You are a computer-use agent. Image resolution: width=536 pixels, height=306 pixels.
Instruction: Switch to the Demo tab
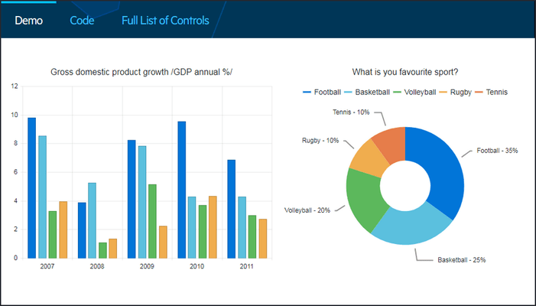pos(29,21)
